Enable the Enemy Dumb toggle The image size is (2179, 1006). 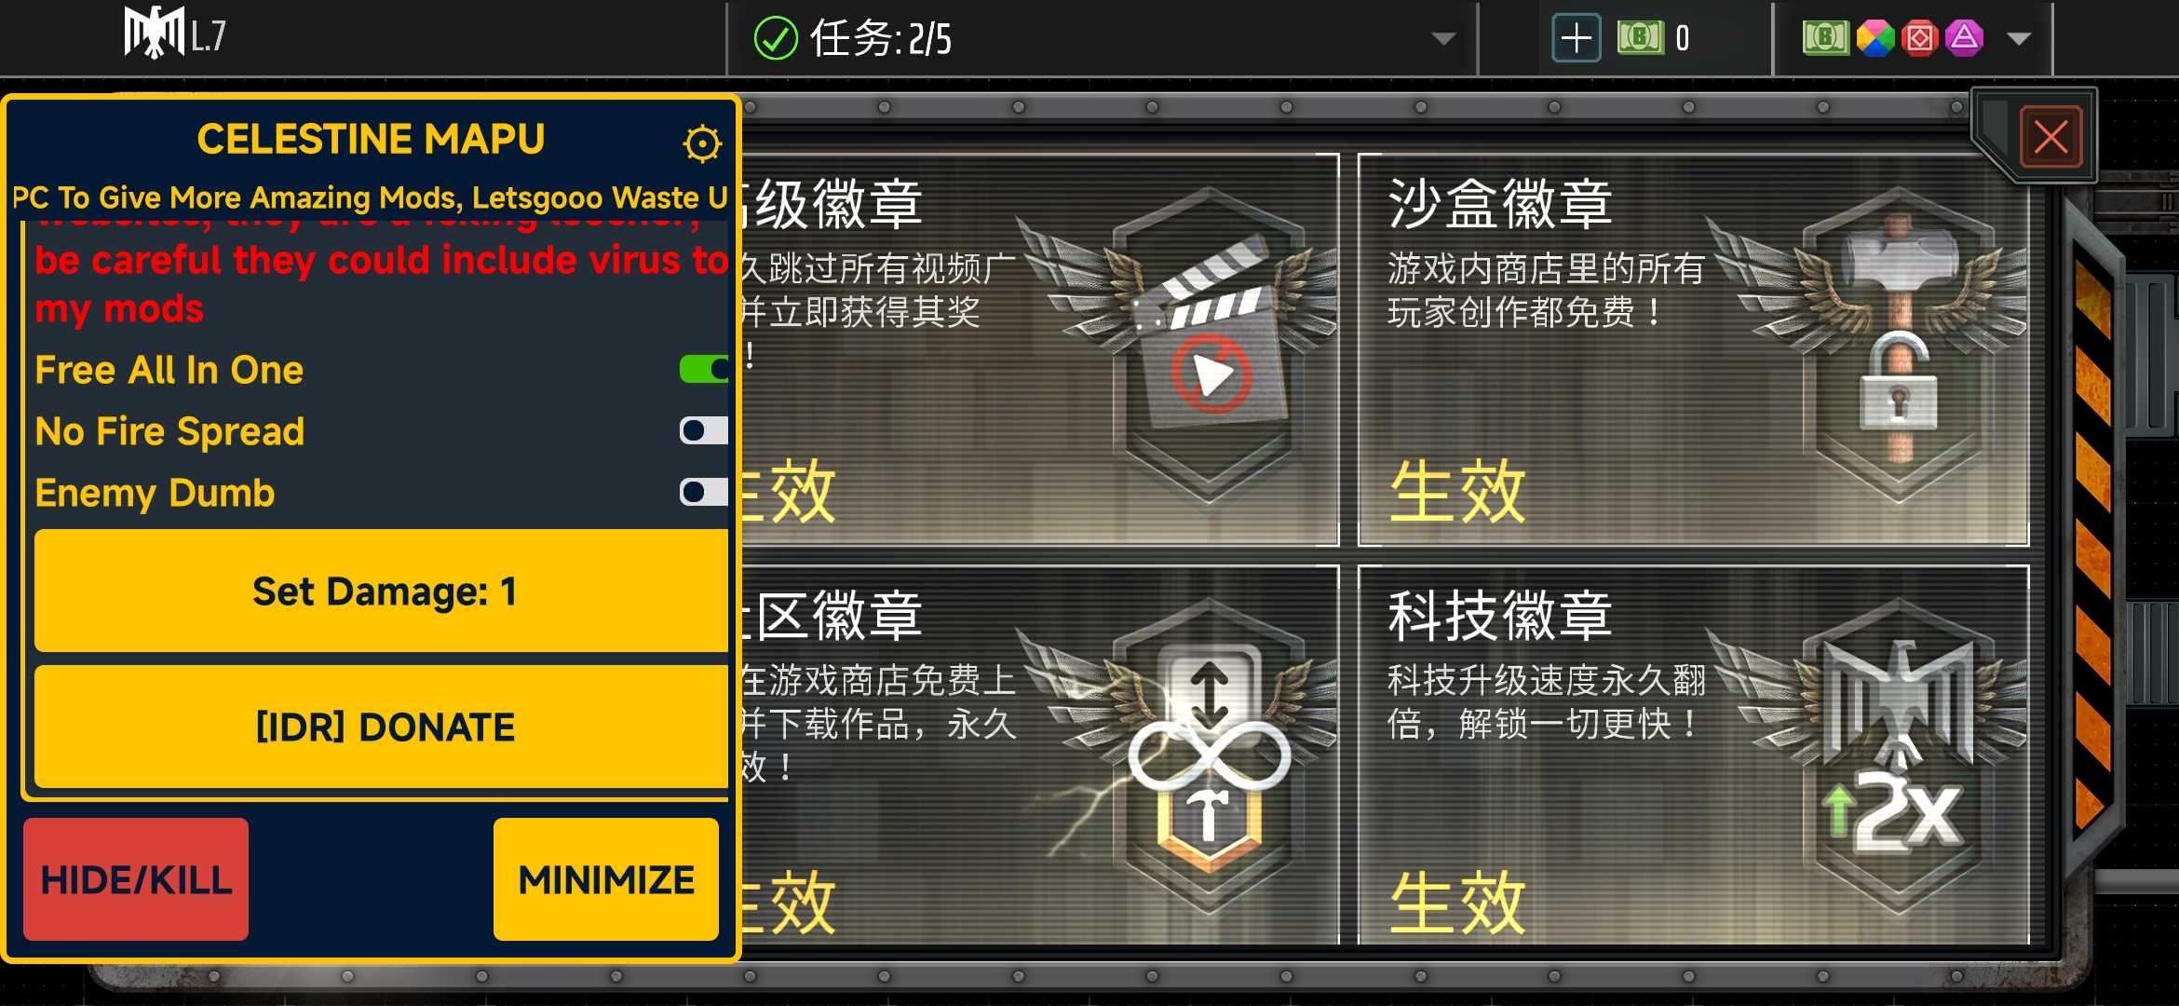704,492
